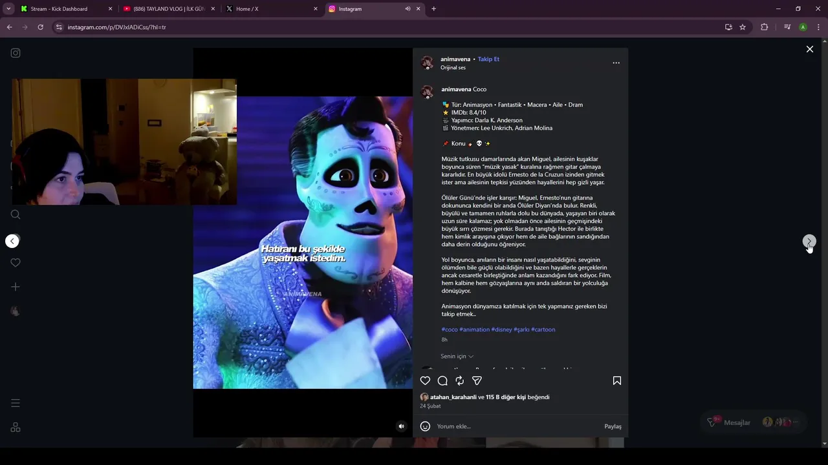Image resolution: width=828 pixels, height=465 pixels.
Task: Click the 24 Şubat post date
Action: pos(430,406)
